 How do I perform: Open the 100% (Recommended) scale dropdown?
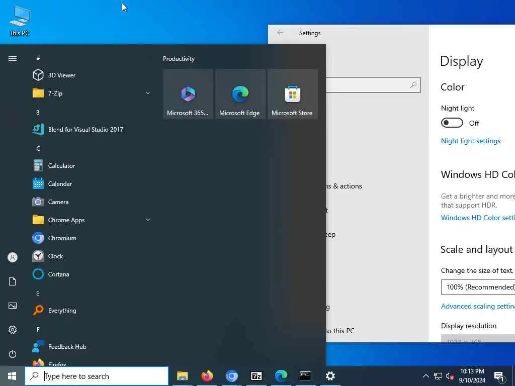pyautogui.click(x=478, y=287)
